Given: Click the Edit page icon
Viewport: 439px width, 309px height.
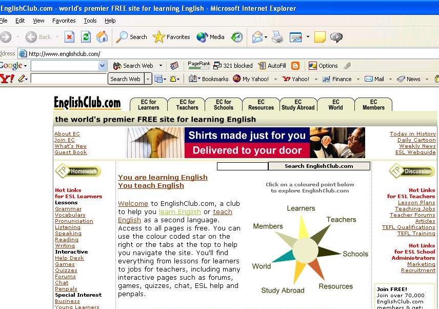Looking at the screenshot, I should [295, 37].
